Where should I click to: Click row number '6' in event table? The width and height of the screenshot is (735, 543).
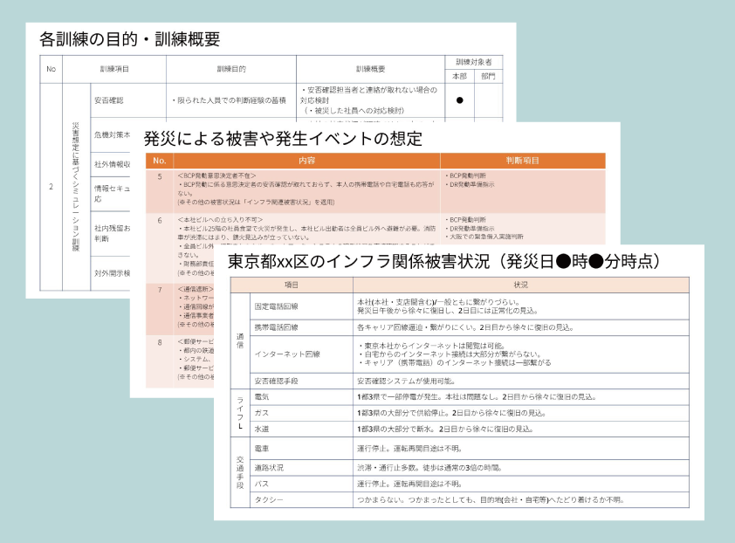(160, 220)
